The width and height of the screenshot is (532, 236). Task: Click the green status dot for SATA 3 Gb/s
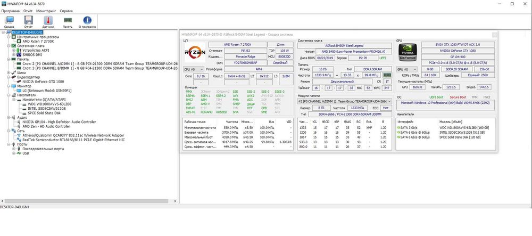click(x=398, y=128)
